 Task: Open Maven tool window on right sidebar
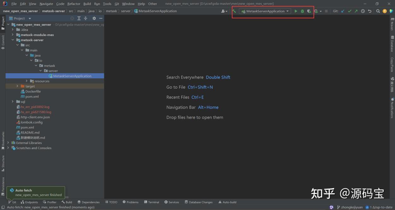[392, 24]
